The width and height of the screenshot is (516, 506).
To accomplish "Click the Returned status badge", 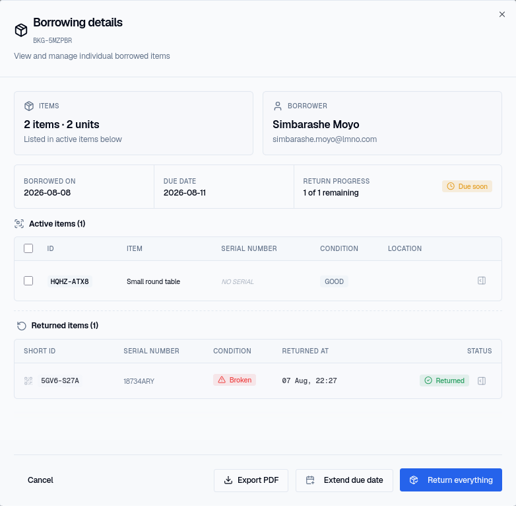I will 444,380.
